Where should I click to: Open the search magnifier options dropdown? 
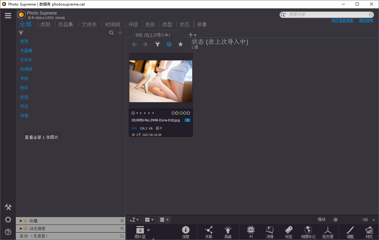283,15
